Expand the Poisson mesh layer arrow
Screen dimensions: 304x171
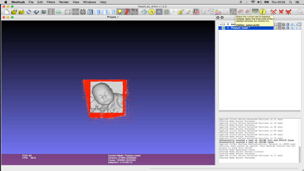point(220,28)
